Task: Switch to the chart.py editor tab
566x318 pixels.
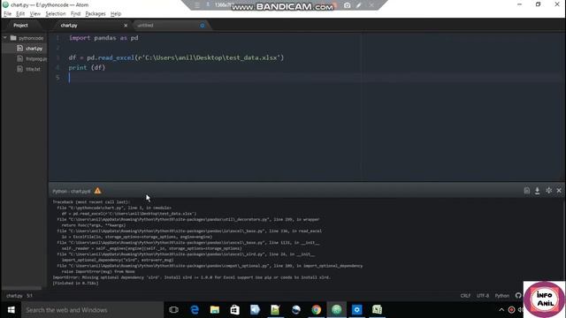Action: click(69, 26)
